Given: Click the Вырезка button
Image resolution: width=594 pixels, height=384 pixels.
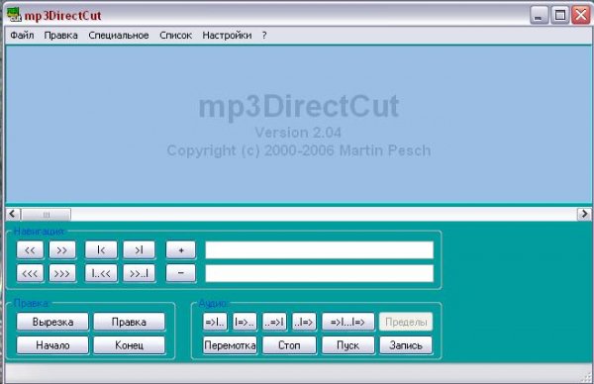Looking at the screenshot, I should point(52,322).
